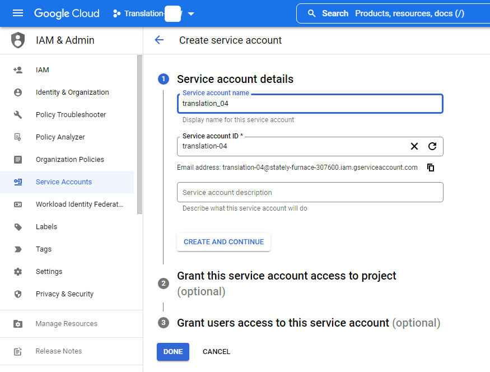Open Organization Policies

67,160
